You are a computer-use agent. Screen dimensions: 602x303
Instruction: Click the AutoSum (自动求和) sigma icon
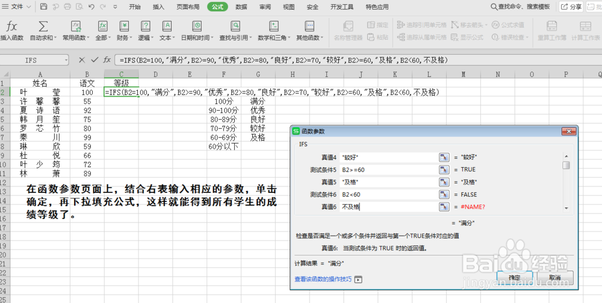click(43, 26)
